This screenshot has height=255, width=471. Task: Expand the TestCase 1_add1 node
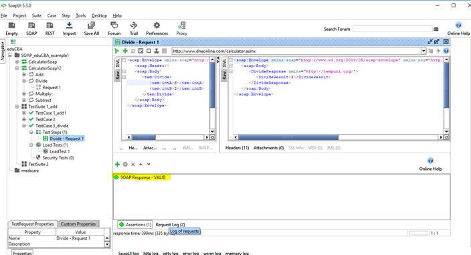(x=24, y=113)
